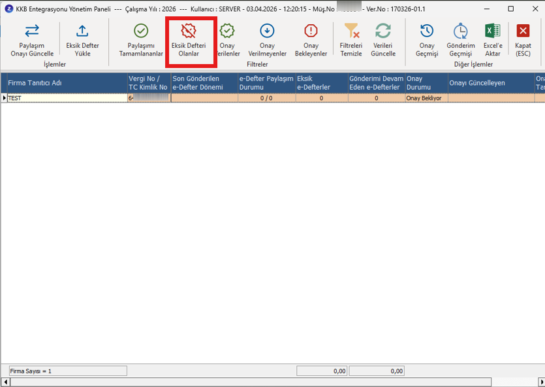Minimize the KKB Entegrasyonu window
Screen dimensions: 545x387
pyautogui.click(x=487, y=8)
